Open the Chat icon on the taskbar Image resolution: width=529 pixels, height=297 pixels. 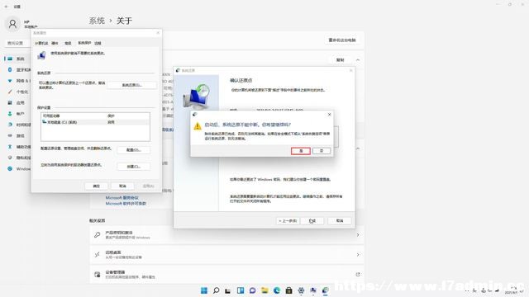(253, 290)
